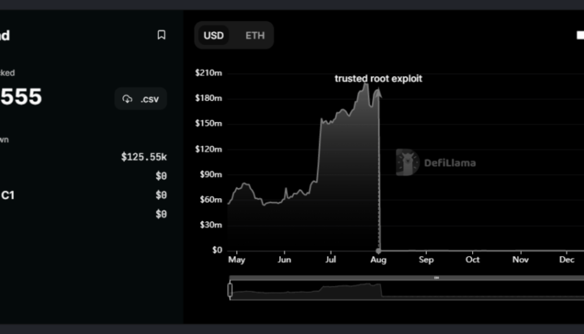Click the 'trusted root exploit' annotation text
This screenshot has width=584, height=334.
point(378,78)
